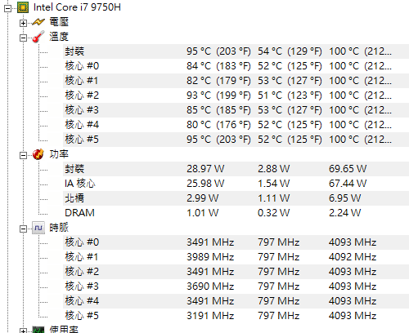
Task: Click the Intel Core i7 9750H CPU chip icon
Action: point(23,7)
